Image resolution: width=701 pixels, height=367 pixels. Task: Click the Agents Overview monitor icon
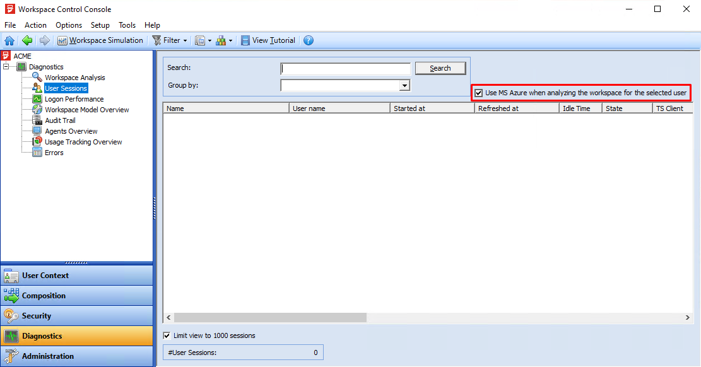(x=37, y=131)
